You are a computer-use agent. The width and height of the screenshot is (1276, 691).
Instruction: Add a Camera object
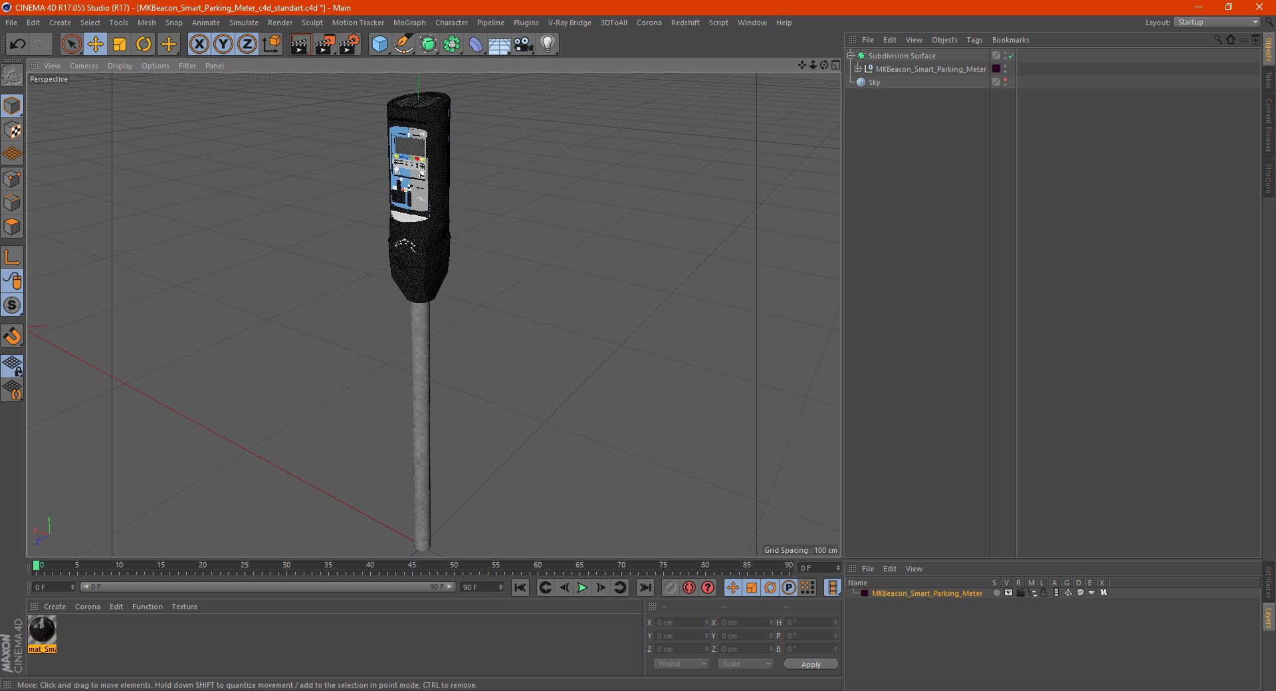524,45
